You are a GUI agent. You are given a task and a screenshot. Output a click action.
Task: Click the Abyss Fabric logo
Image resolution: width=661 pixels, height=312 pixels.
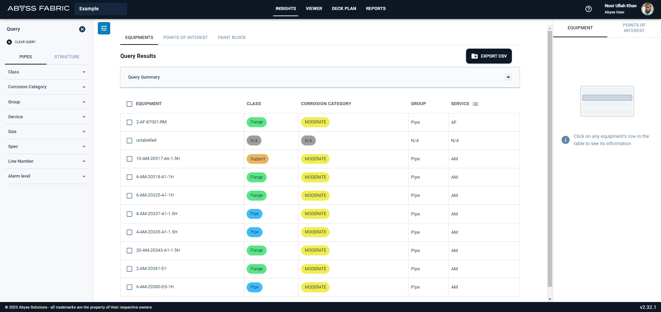(39, 8)
